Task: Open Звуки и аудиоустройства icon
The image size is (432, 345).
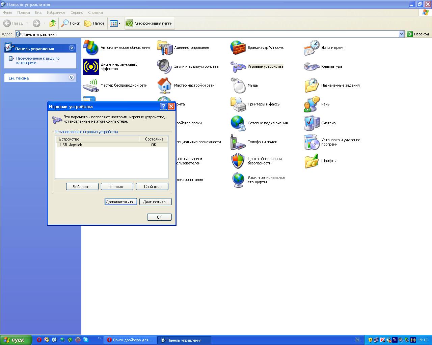Action: [x=164, y=67]
